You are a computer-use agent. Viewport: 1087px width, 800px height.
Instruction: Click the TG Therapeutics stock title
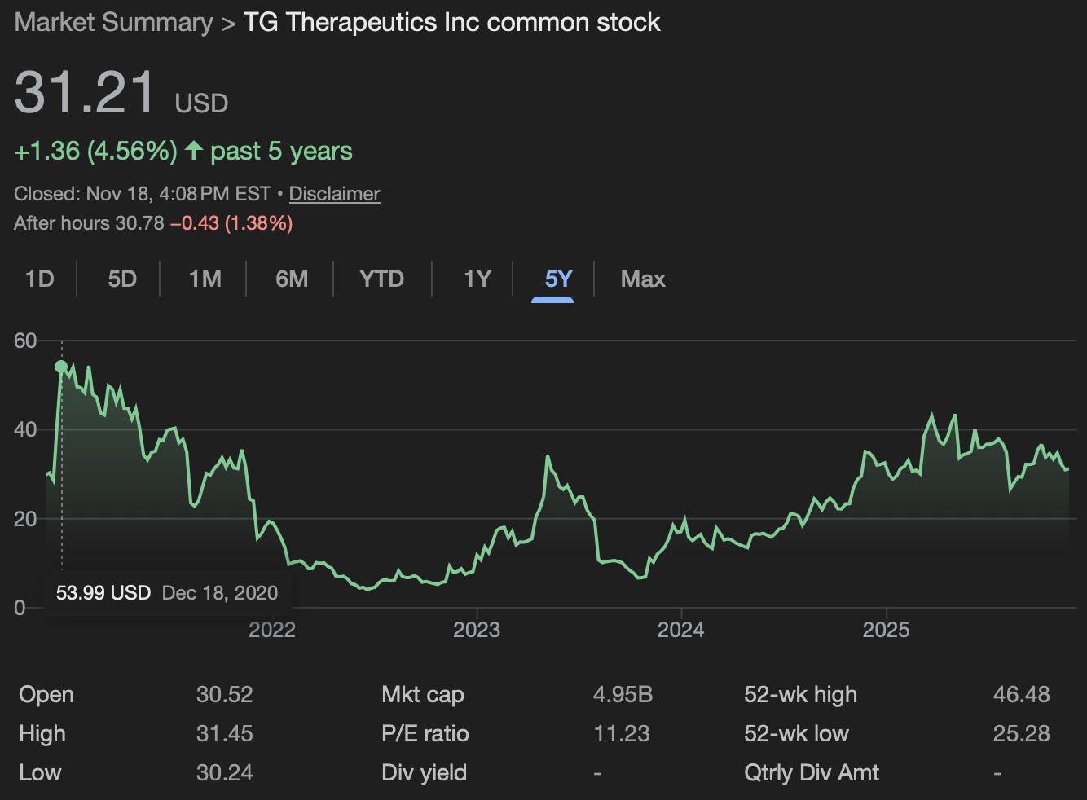pos(452,22)
